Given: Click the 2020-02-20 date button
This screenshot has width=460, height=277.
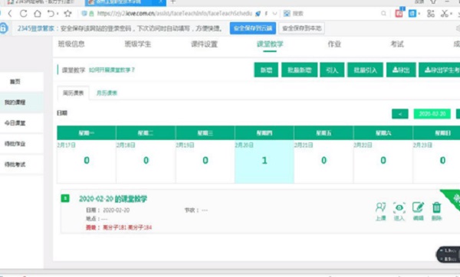Looking at the screenshot, I should pos(432,114).
